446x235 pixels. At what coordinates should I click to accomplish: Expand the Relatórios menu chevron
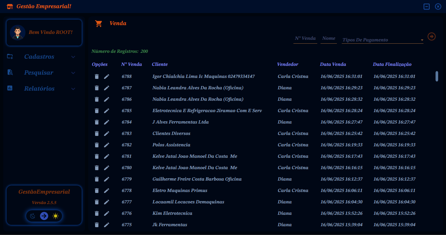[x=73, y=88]
